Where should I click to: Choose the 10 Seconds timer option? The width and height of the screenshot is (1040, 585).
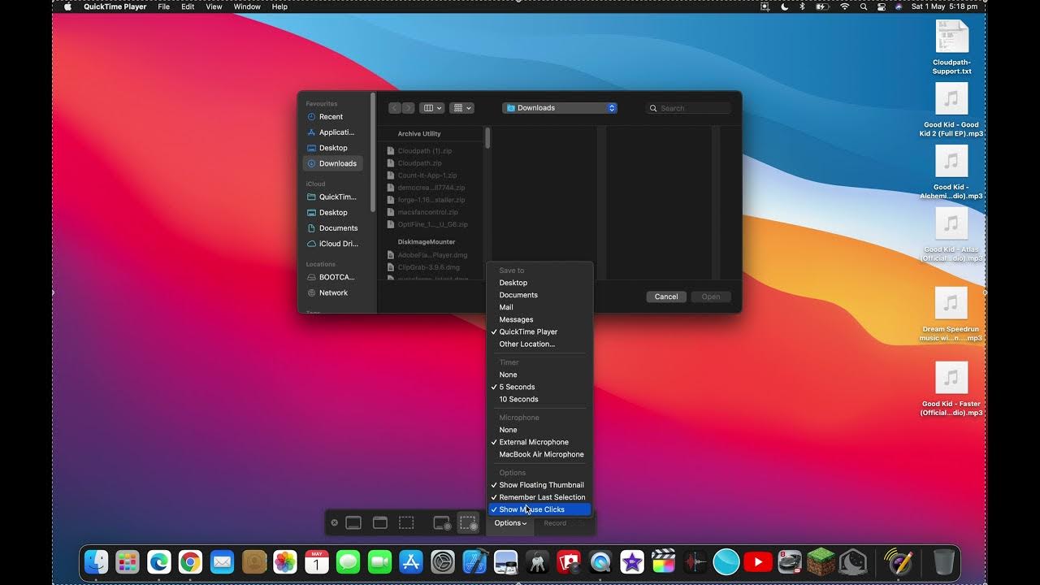click(x=540, y=399)
